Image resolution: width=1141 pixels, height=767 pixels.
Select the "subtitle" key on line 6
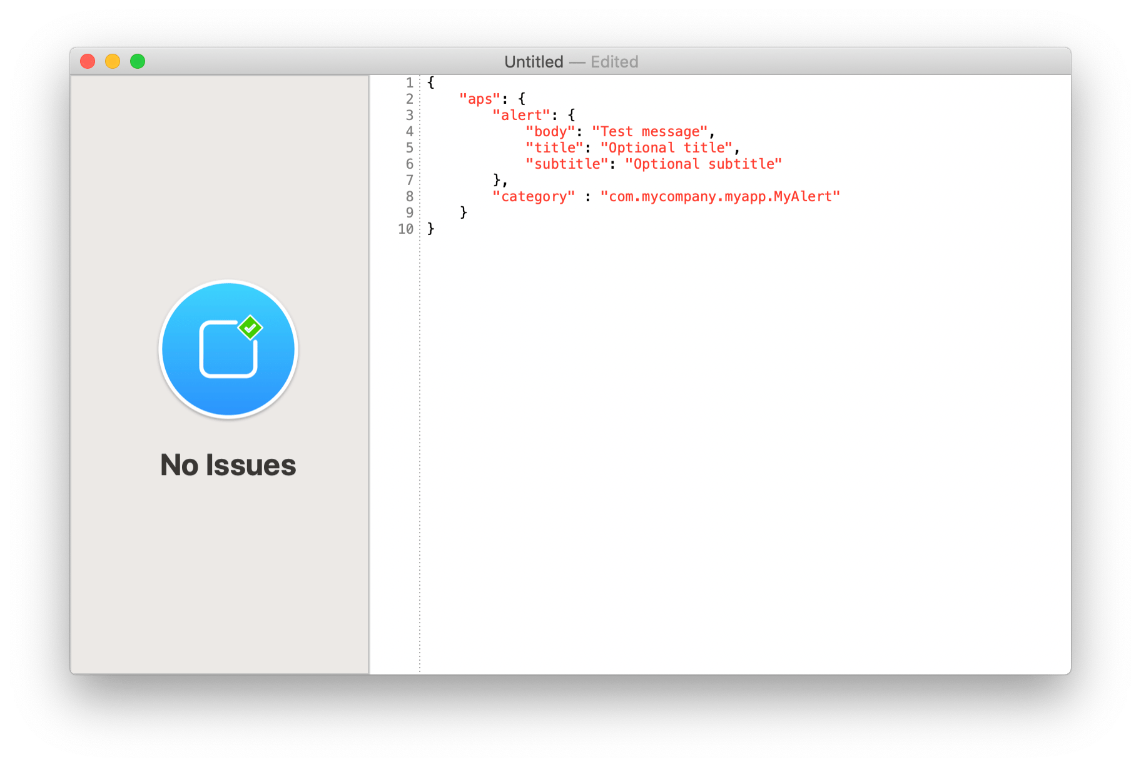(x=565, y=164)
